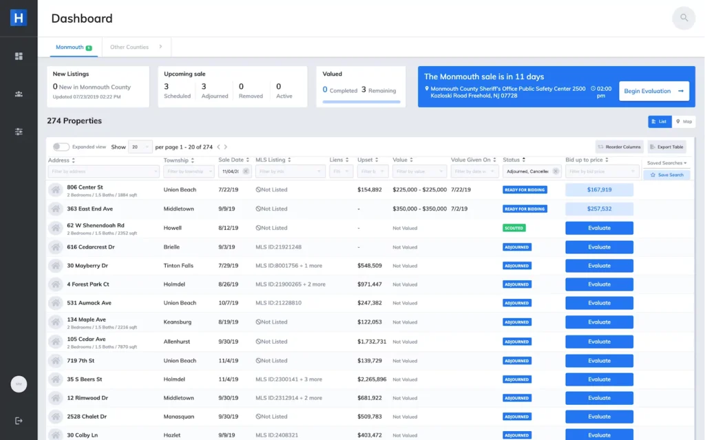Open the rows per page dropdown
This screenshot has height=440, width=705.
[x=140, y=147]
